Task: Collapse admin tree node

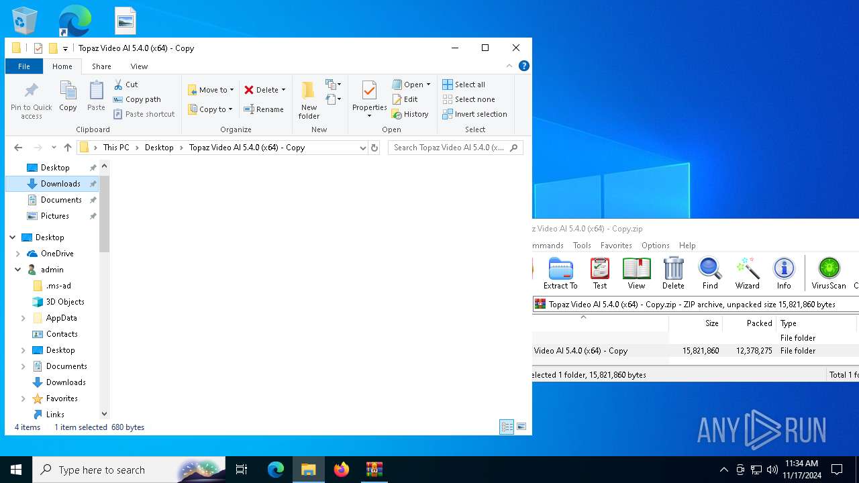Action: [18, 270]
